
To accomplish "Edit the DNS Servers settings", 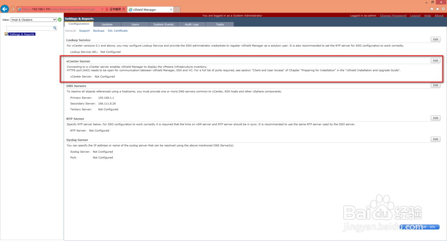I will (x=435, y=85).
